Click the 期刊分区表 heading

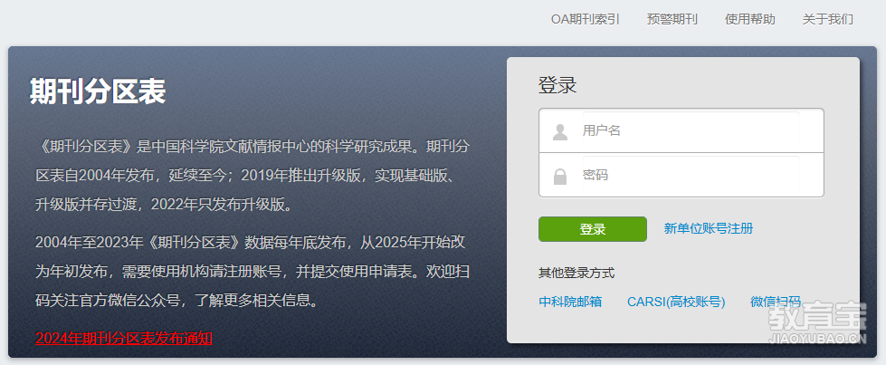(97, 91)
